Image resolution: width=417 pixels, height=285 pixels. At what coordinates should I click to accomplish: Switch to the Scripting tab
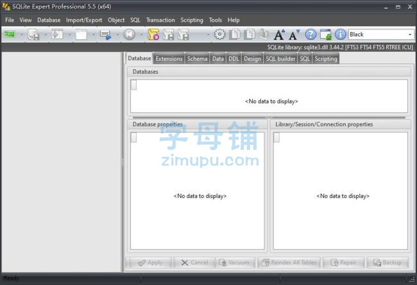point(326,59)
